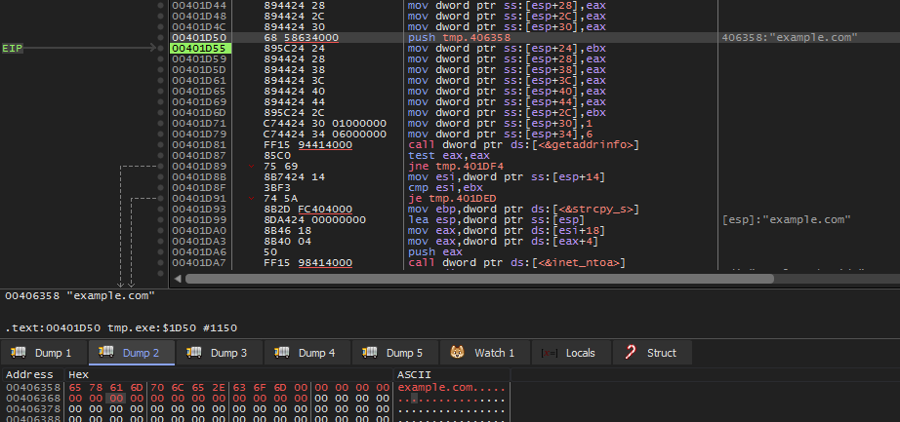The image size is (900, 422).
Task: Click the mov esi,[esp+14] instruction
Action: [507, 177]
